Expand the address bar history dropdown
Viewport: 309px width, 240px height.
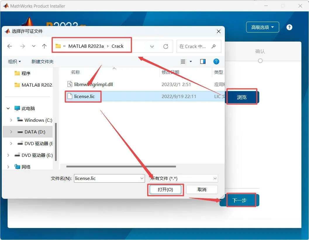[152, 47]
